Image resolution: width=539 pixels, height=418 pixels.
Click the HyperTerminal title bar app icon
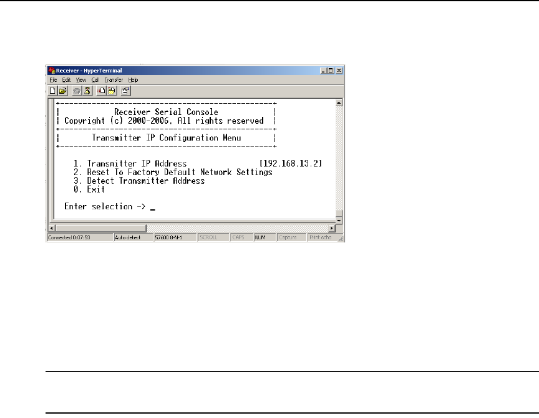[52, 71]
